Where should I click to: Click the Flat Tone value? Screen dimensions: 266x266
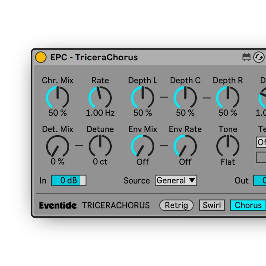228,162
